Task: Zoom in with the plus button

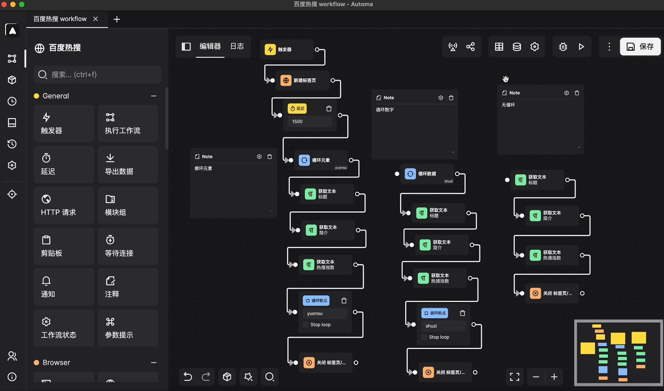Action: [554, 377]
